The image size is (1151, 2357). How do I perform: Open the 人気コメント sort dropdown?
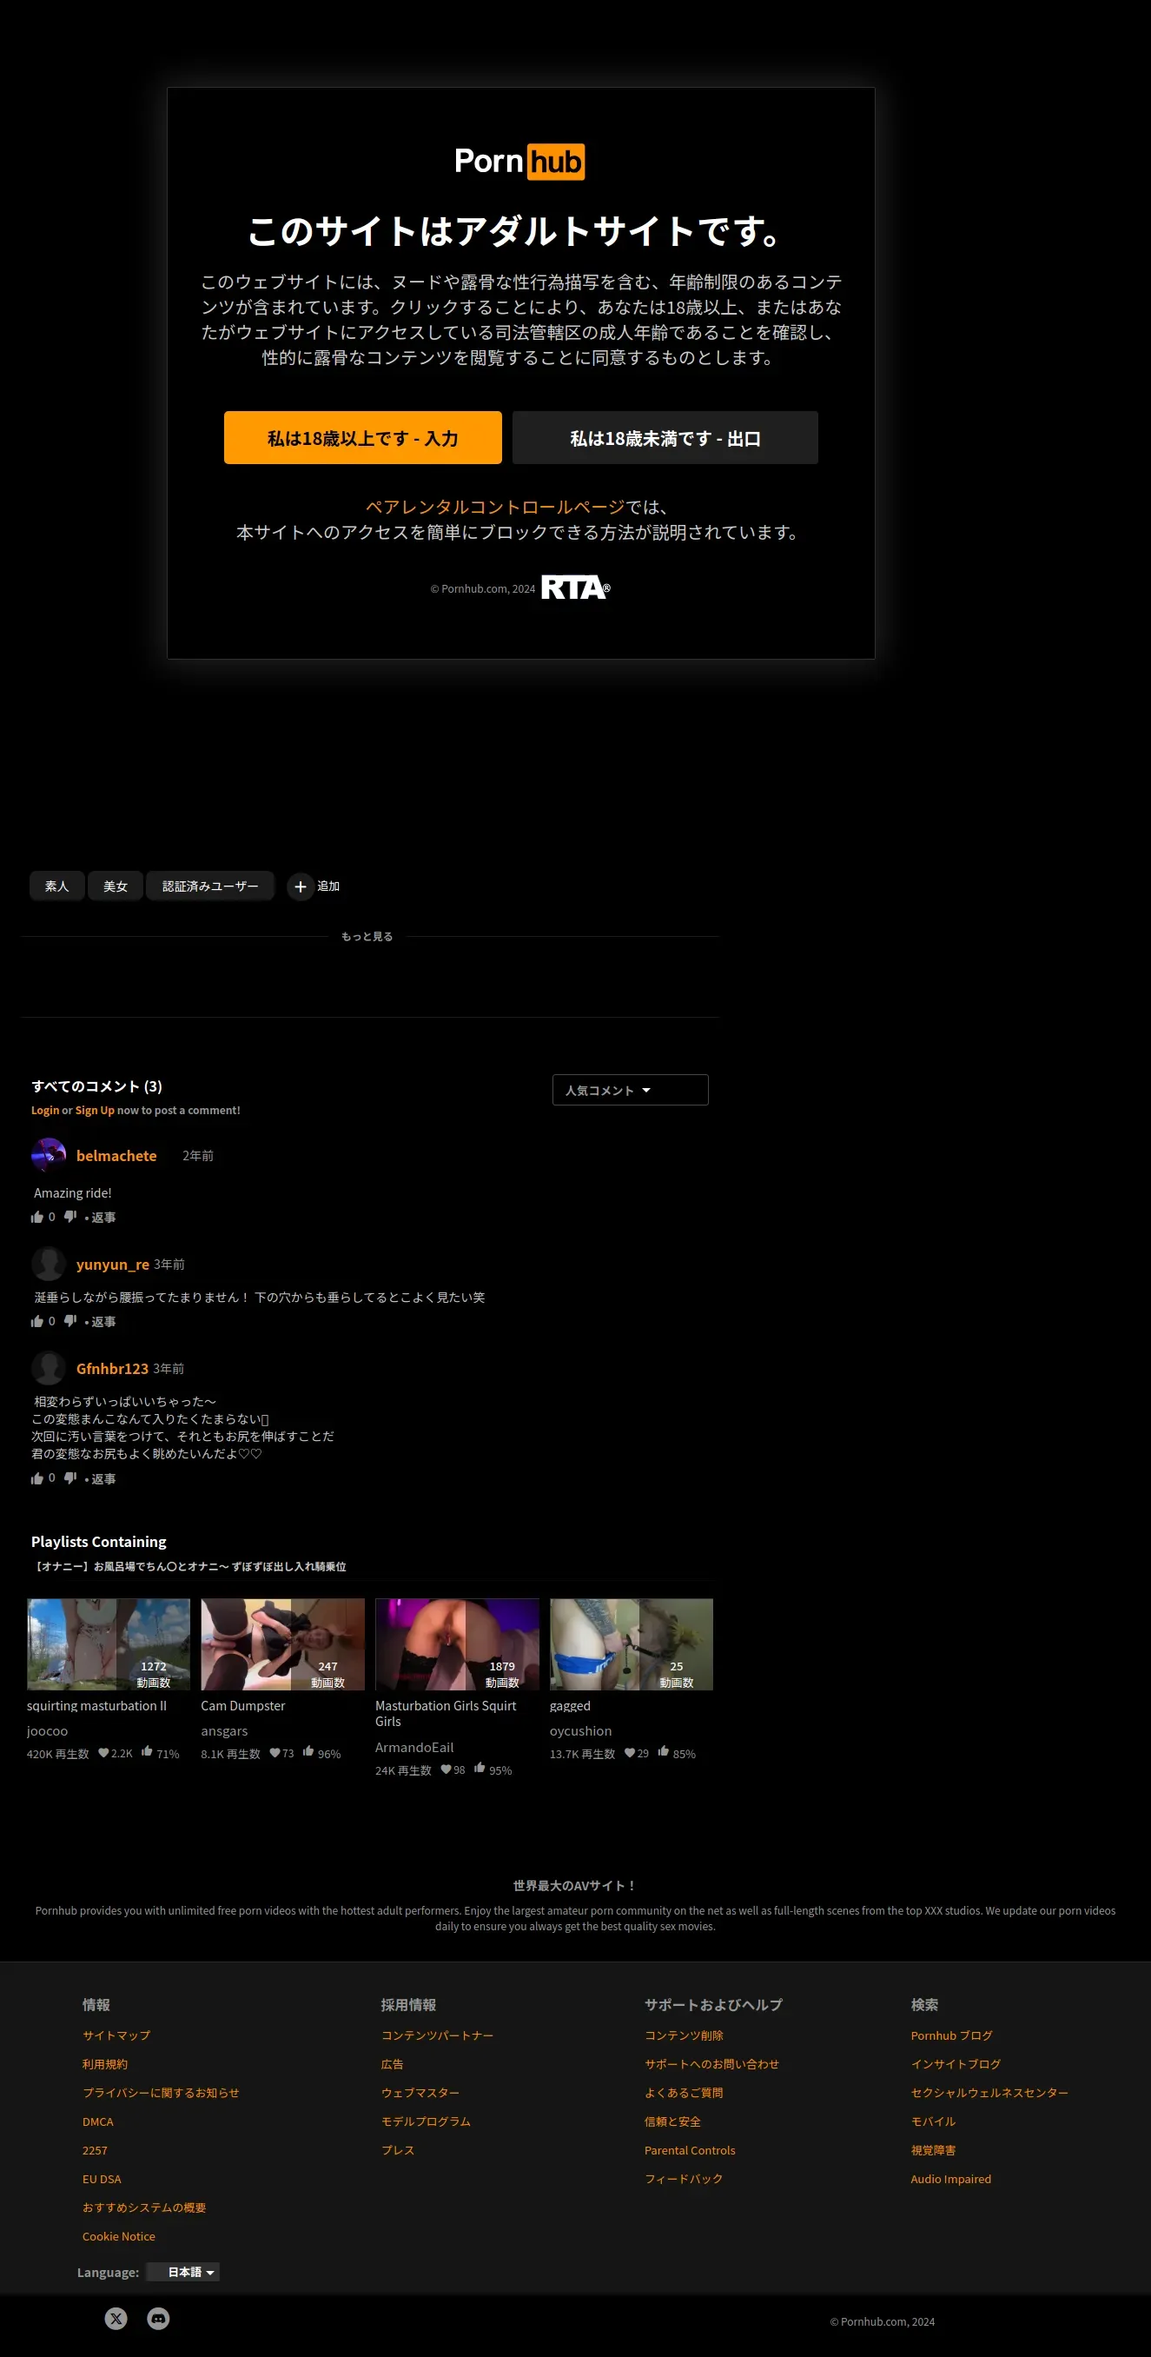[630, 1090]
